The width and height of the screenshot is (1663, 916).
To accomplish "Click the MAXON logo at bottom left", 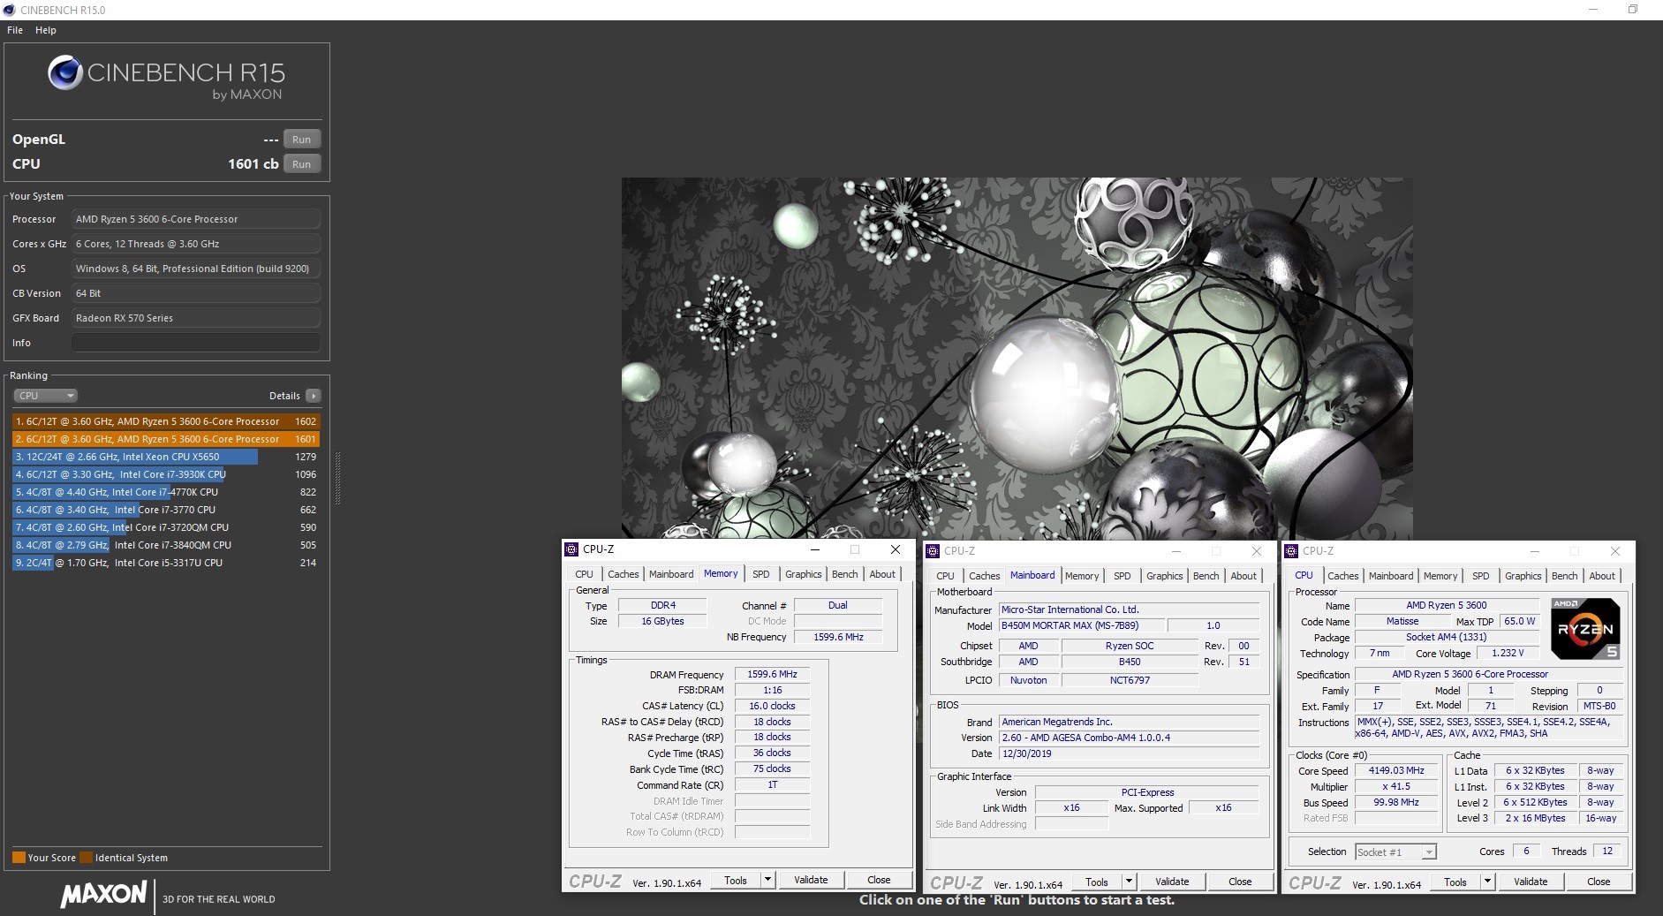I will click(103, 895).
